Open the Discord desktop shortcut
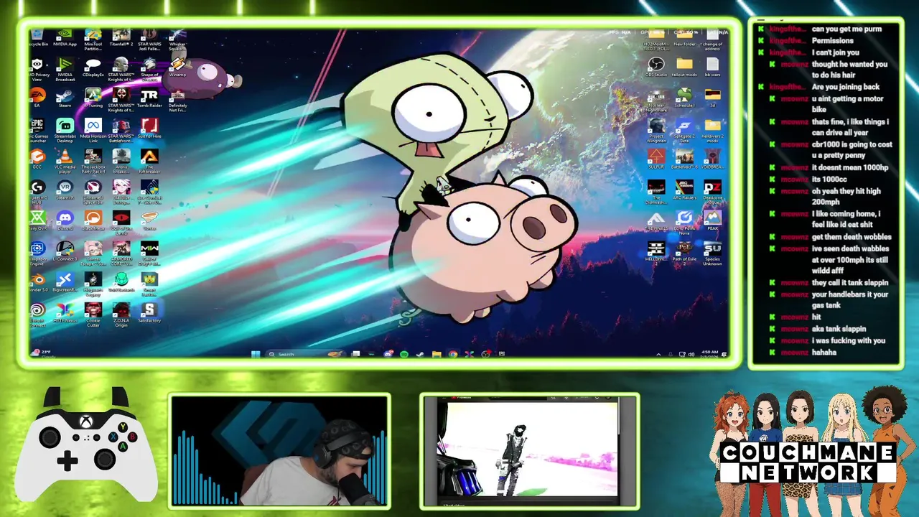Viewport: 919px width, 517px height. (x=65, y=220)
